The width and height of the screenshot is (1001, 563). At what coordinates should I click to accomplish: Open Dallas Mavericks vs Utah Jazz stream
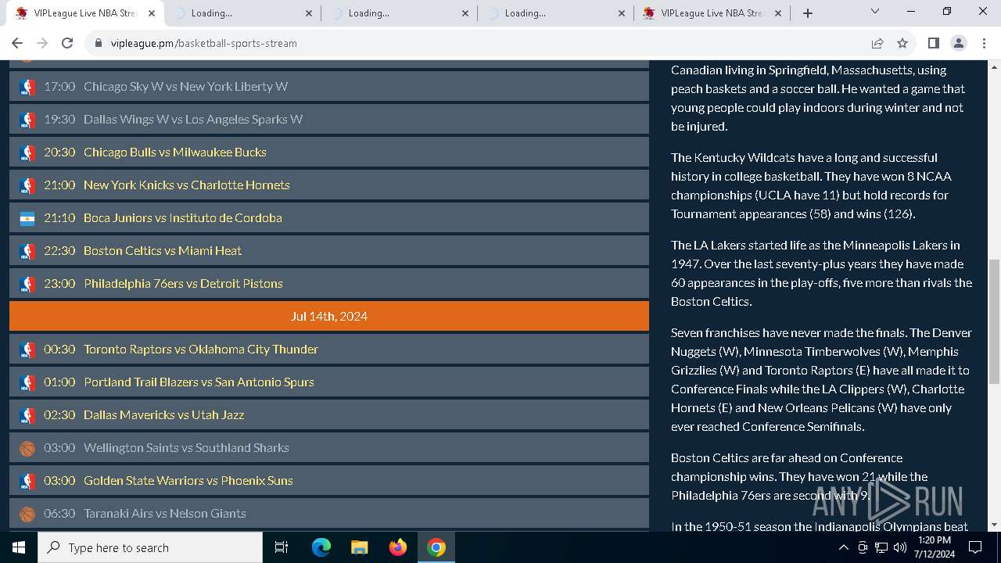pos(329,415)
